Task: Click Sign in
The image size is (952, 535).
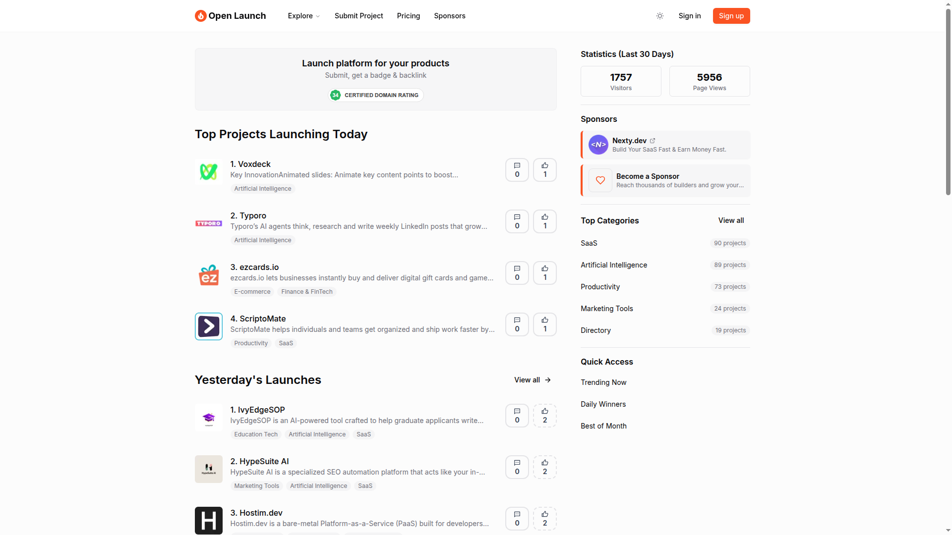Action: (689, 16)
